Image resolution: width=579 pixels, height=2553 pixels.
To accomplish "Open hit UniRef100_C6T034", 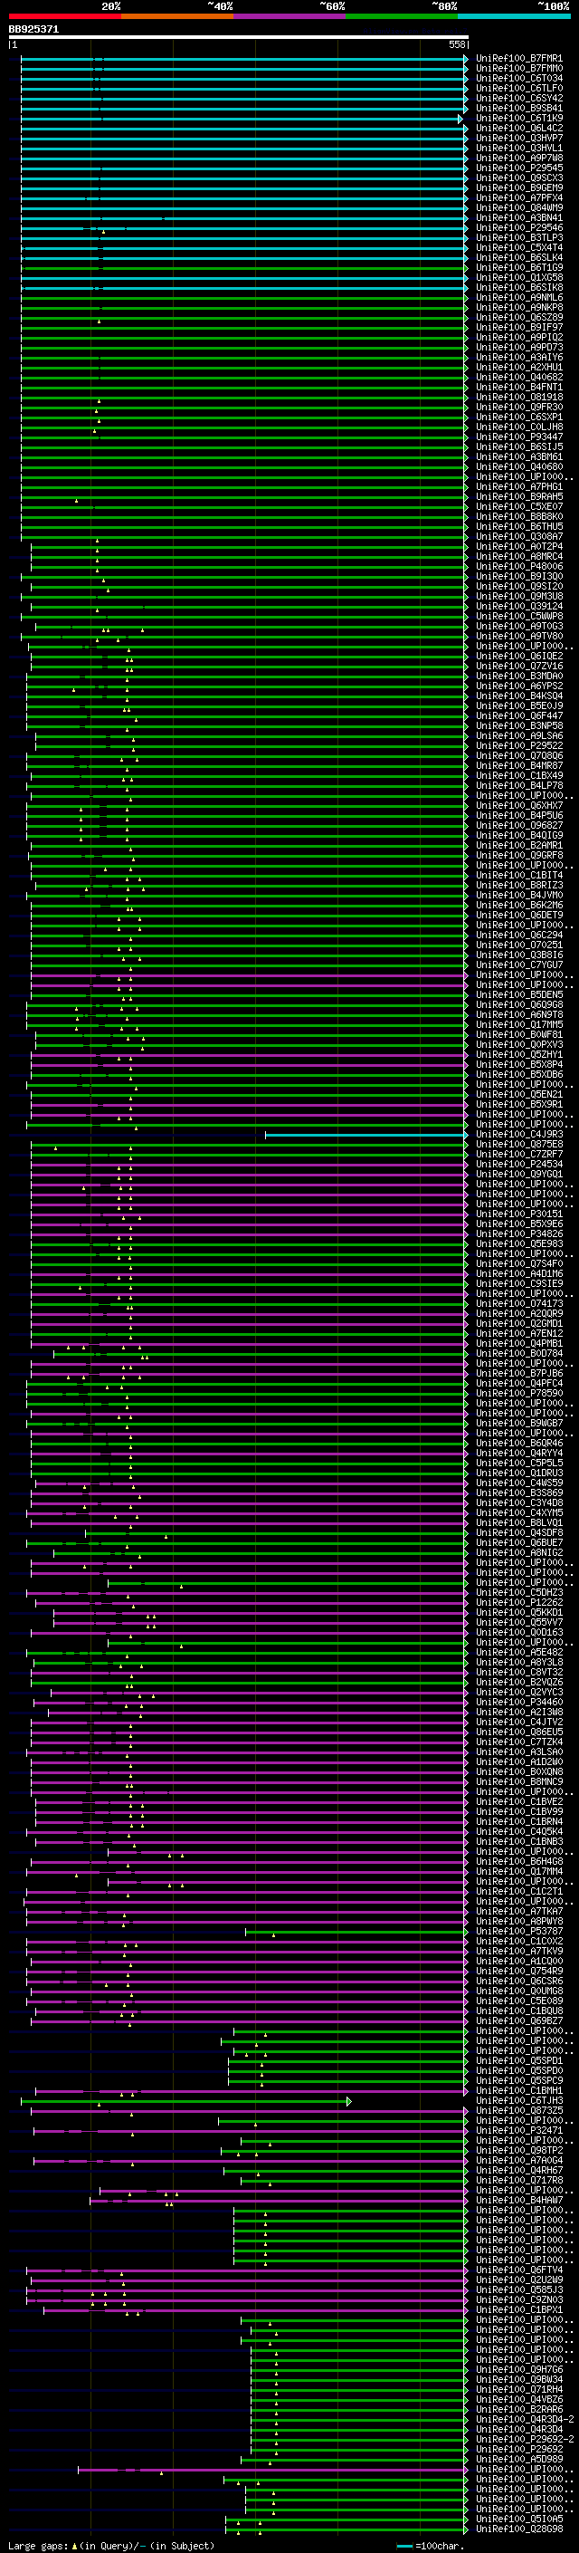I will click(x=518, y=78).
